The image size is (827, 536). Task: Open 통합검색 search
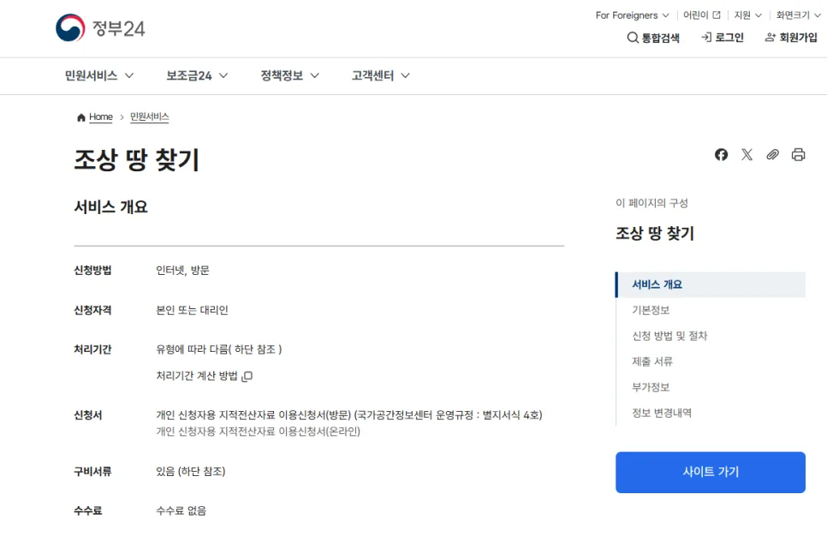pyautogui.click(x=653, y=38)
